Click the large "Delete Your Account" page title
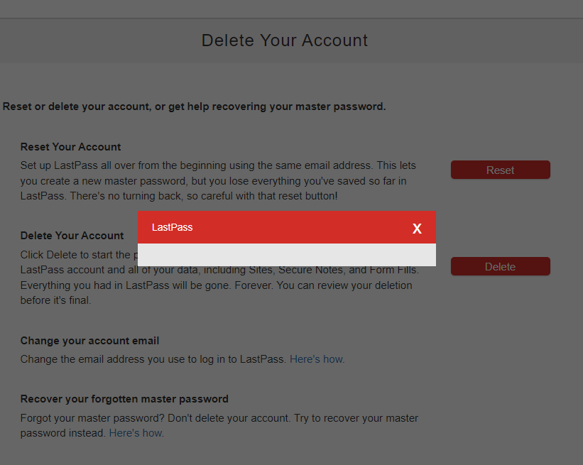The width and height of the screenshot is (583, 465). point(285,40)
